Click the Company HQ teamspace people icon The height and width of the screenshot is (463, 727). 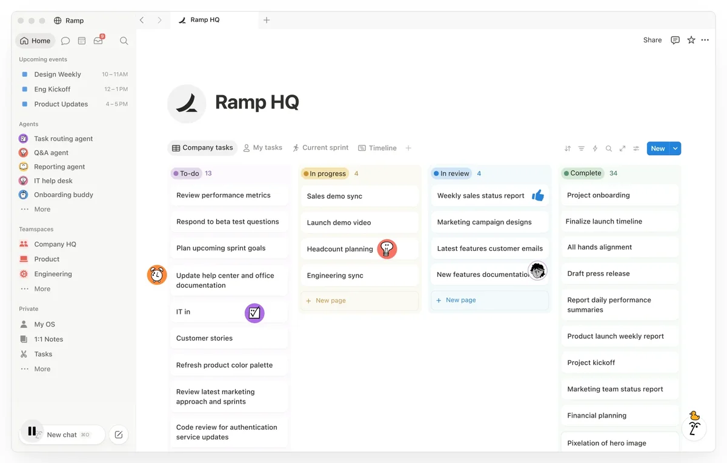coord(24,244)
